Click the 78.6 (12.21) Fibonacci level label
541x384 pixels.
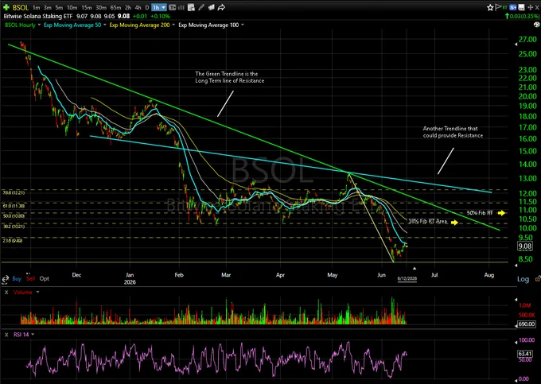pos(14,192)
